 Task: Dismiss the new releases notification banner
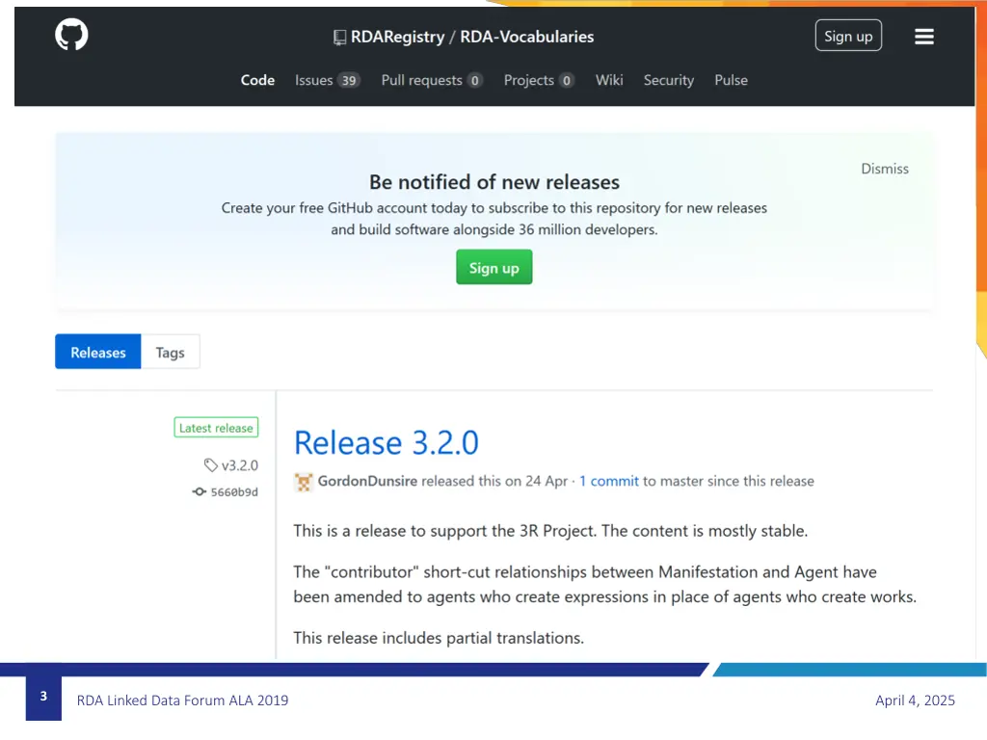click(885, 169)
